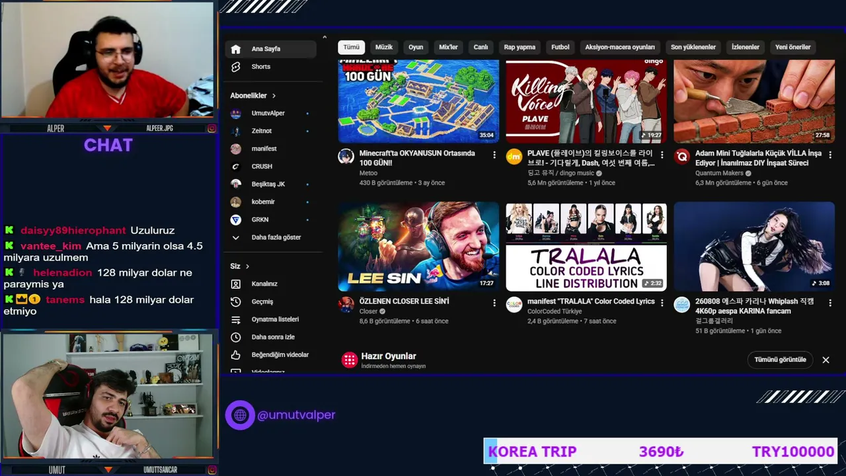Open the Geçmiş history icon
The image size is (846, 476).
click(x=236, y=301)
